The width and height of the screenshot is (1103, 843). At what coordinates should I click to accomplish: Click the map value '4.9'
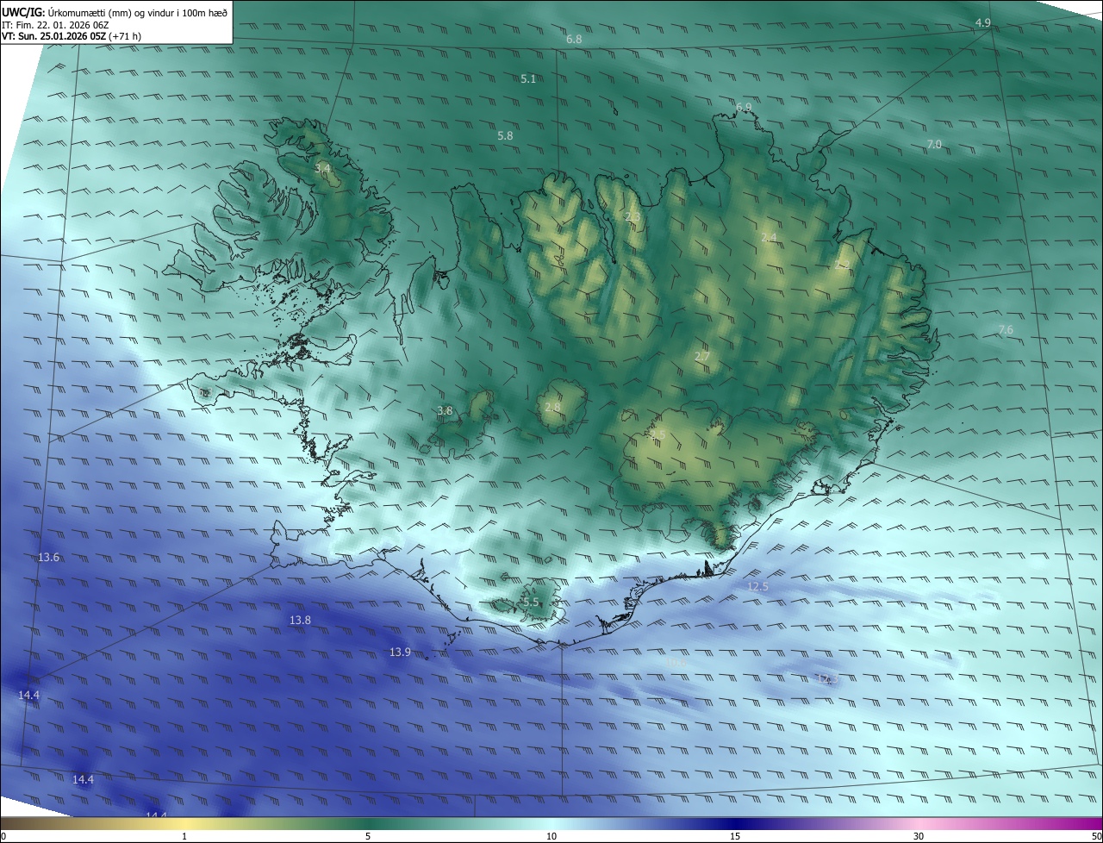pyautogui.click(x=982, y=22)
